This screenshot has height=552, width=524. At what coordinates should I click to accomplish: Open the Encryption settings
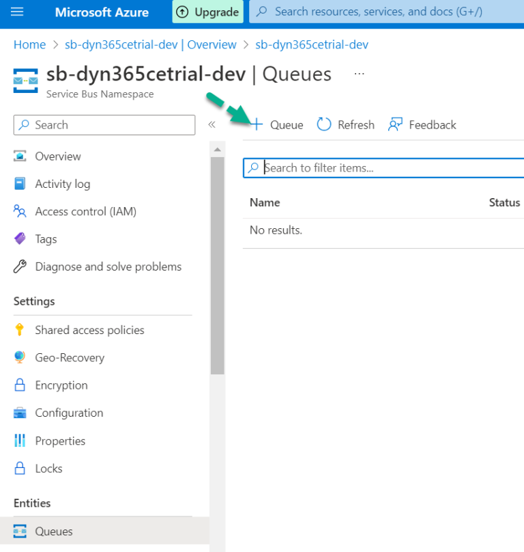pyautogui.click(x=60, y=385)
